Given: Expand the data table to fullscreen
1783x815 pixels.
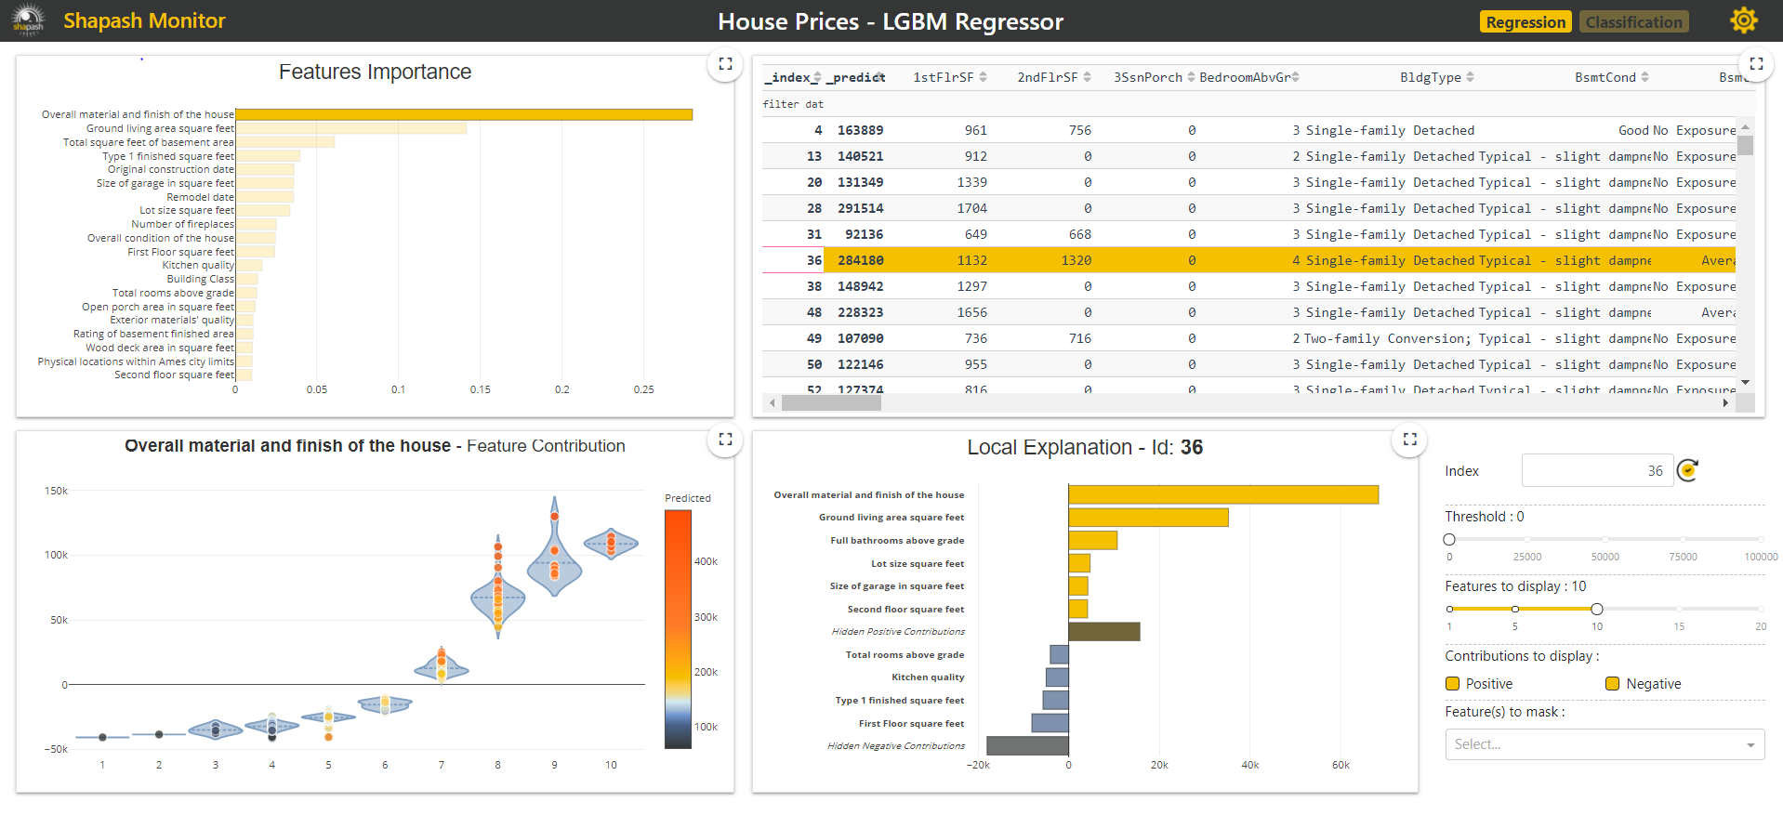Looking at the screenshot, I should (x=1755, y=64).
